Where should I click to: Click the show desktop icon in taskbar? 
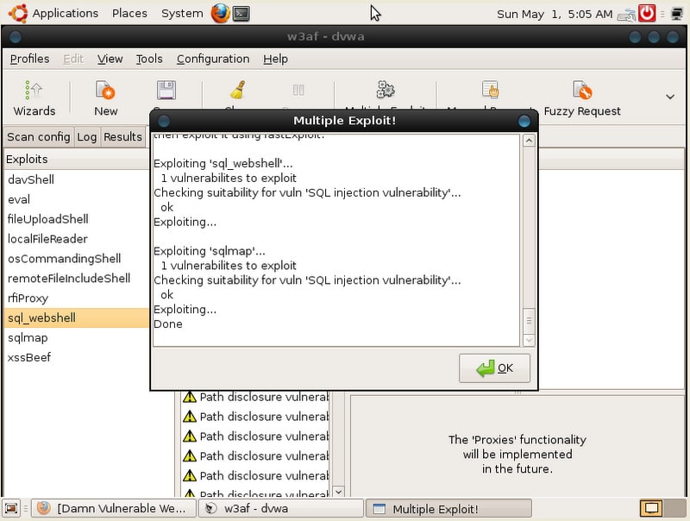(10, 508)
